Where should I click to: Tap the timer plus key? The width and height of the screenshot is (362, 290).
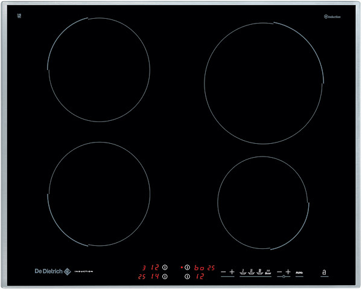(288, 272)
